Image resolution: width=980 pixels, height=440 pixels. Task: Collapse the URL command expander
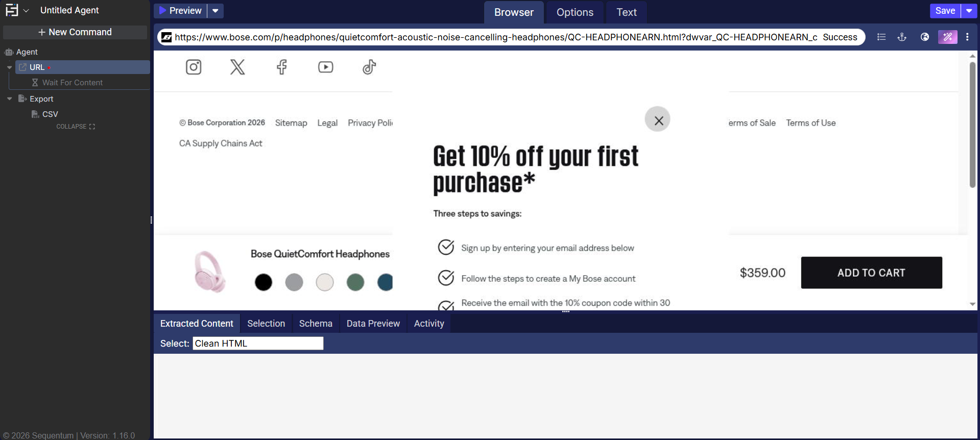tap(9, 67)
